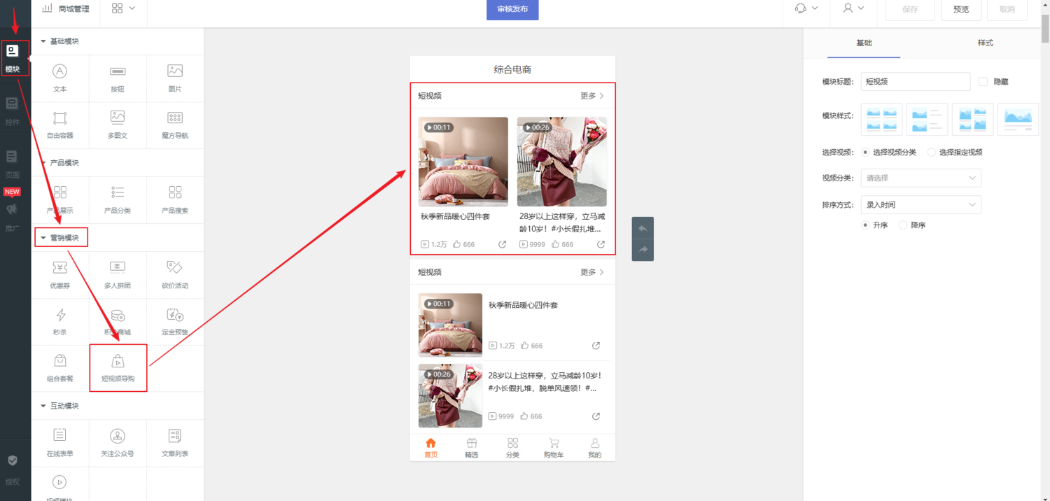The image size is (1050, 501).
Task: Open the grid apps dropdown in header
Action: click(x=124, y=8)
